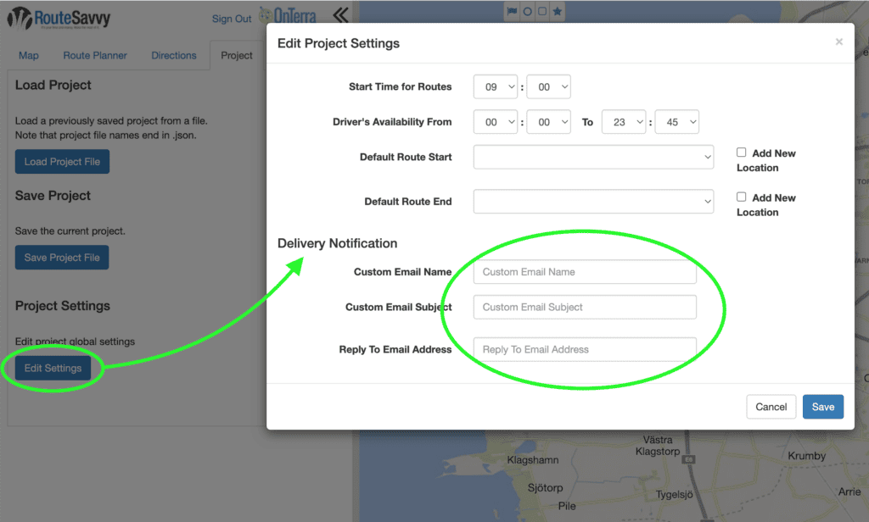Click the star icon in map toolbar
This screenshot has height=522, width=869.
click(x=557, y=11)
